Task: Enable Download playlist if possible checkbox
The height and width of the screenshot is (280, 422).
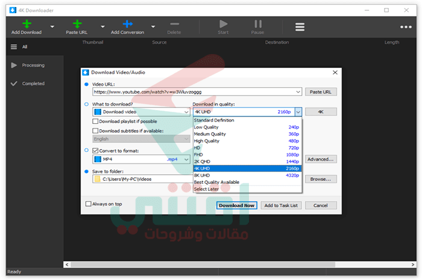Action: (x=95, y=121)
